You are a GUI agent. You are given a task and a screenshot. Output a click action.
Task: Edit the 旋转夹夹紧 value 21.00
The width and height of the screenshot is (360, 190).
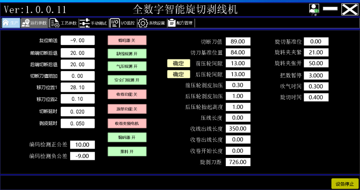(316, 52)
